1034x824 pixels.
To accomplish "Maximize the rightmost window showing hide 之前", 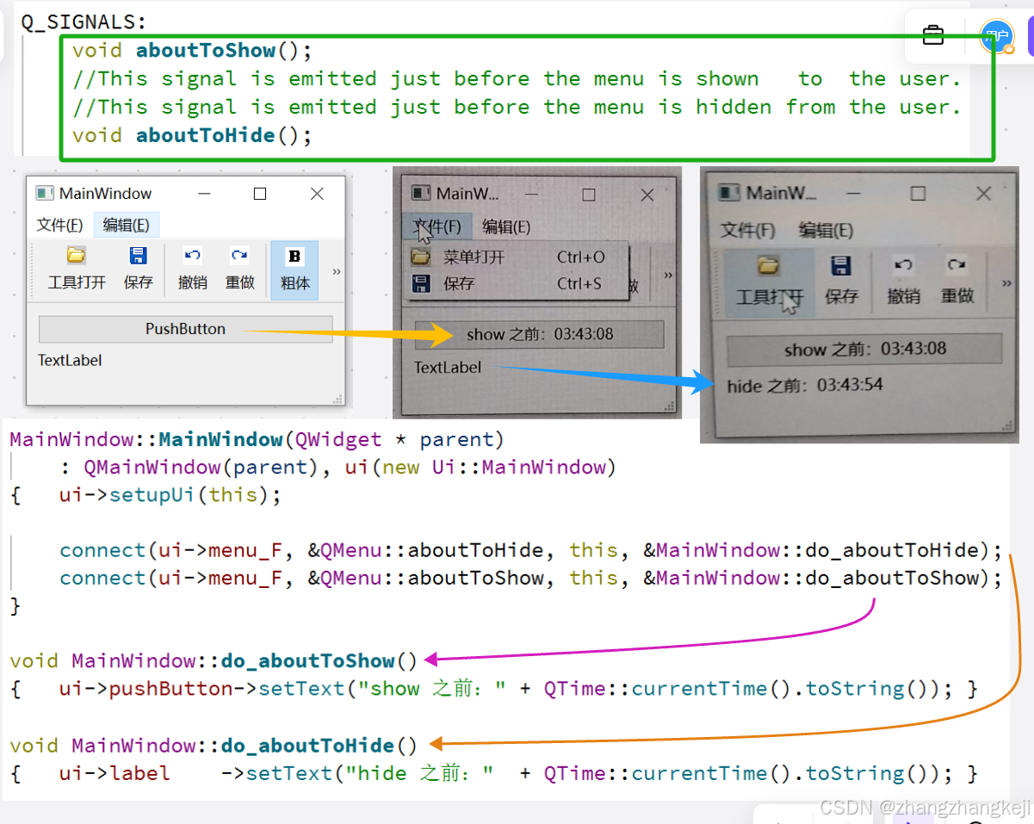I will pos(918,194).
